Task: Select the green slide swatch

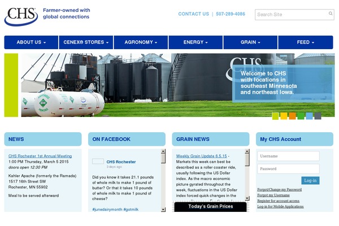Action: tap(301, 116)
